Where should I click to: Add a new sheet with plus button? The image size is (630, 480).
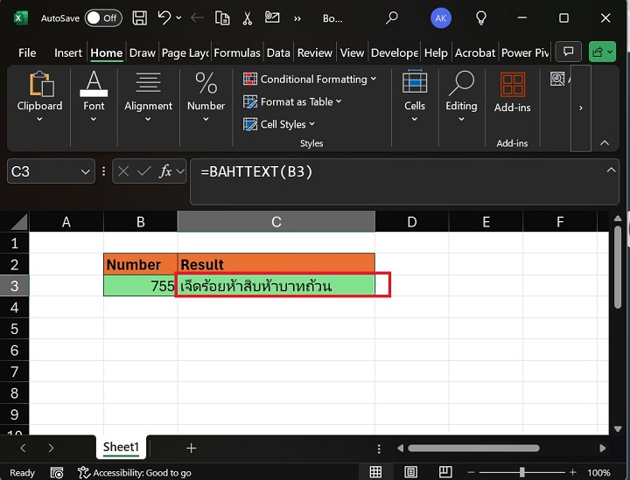191,448
